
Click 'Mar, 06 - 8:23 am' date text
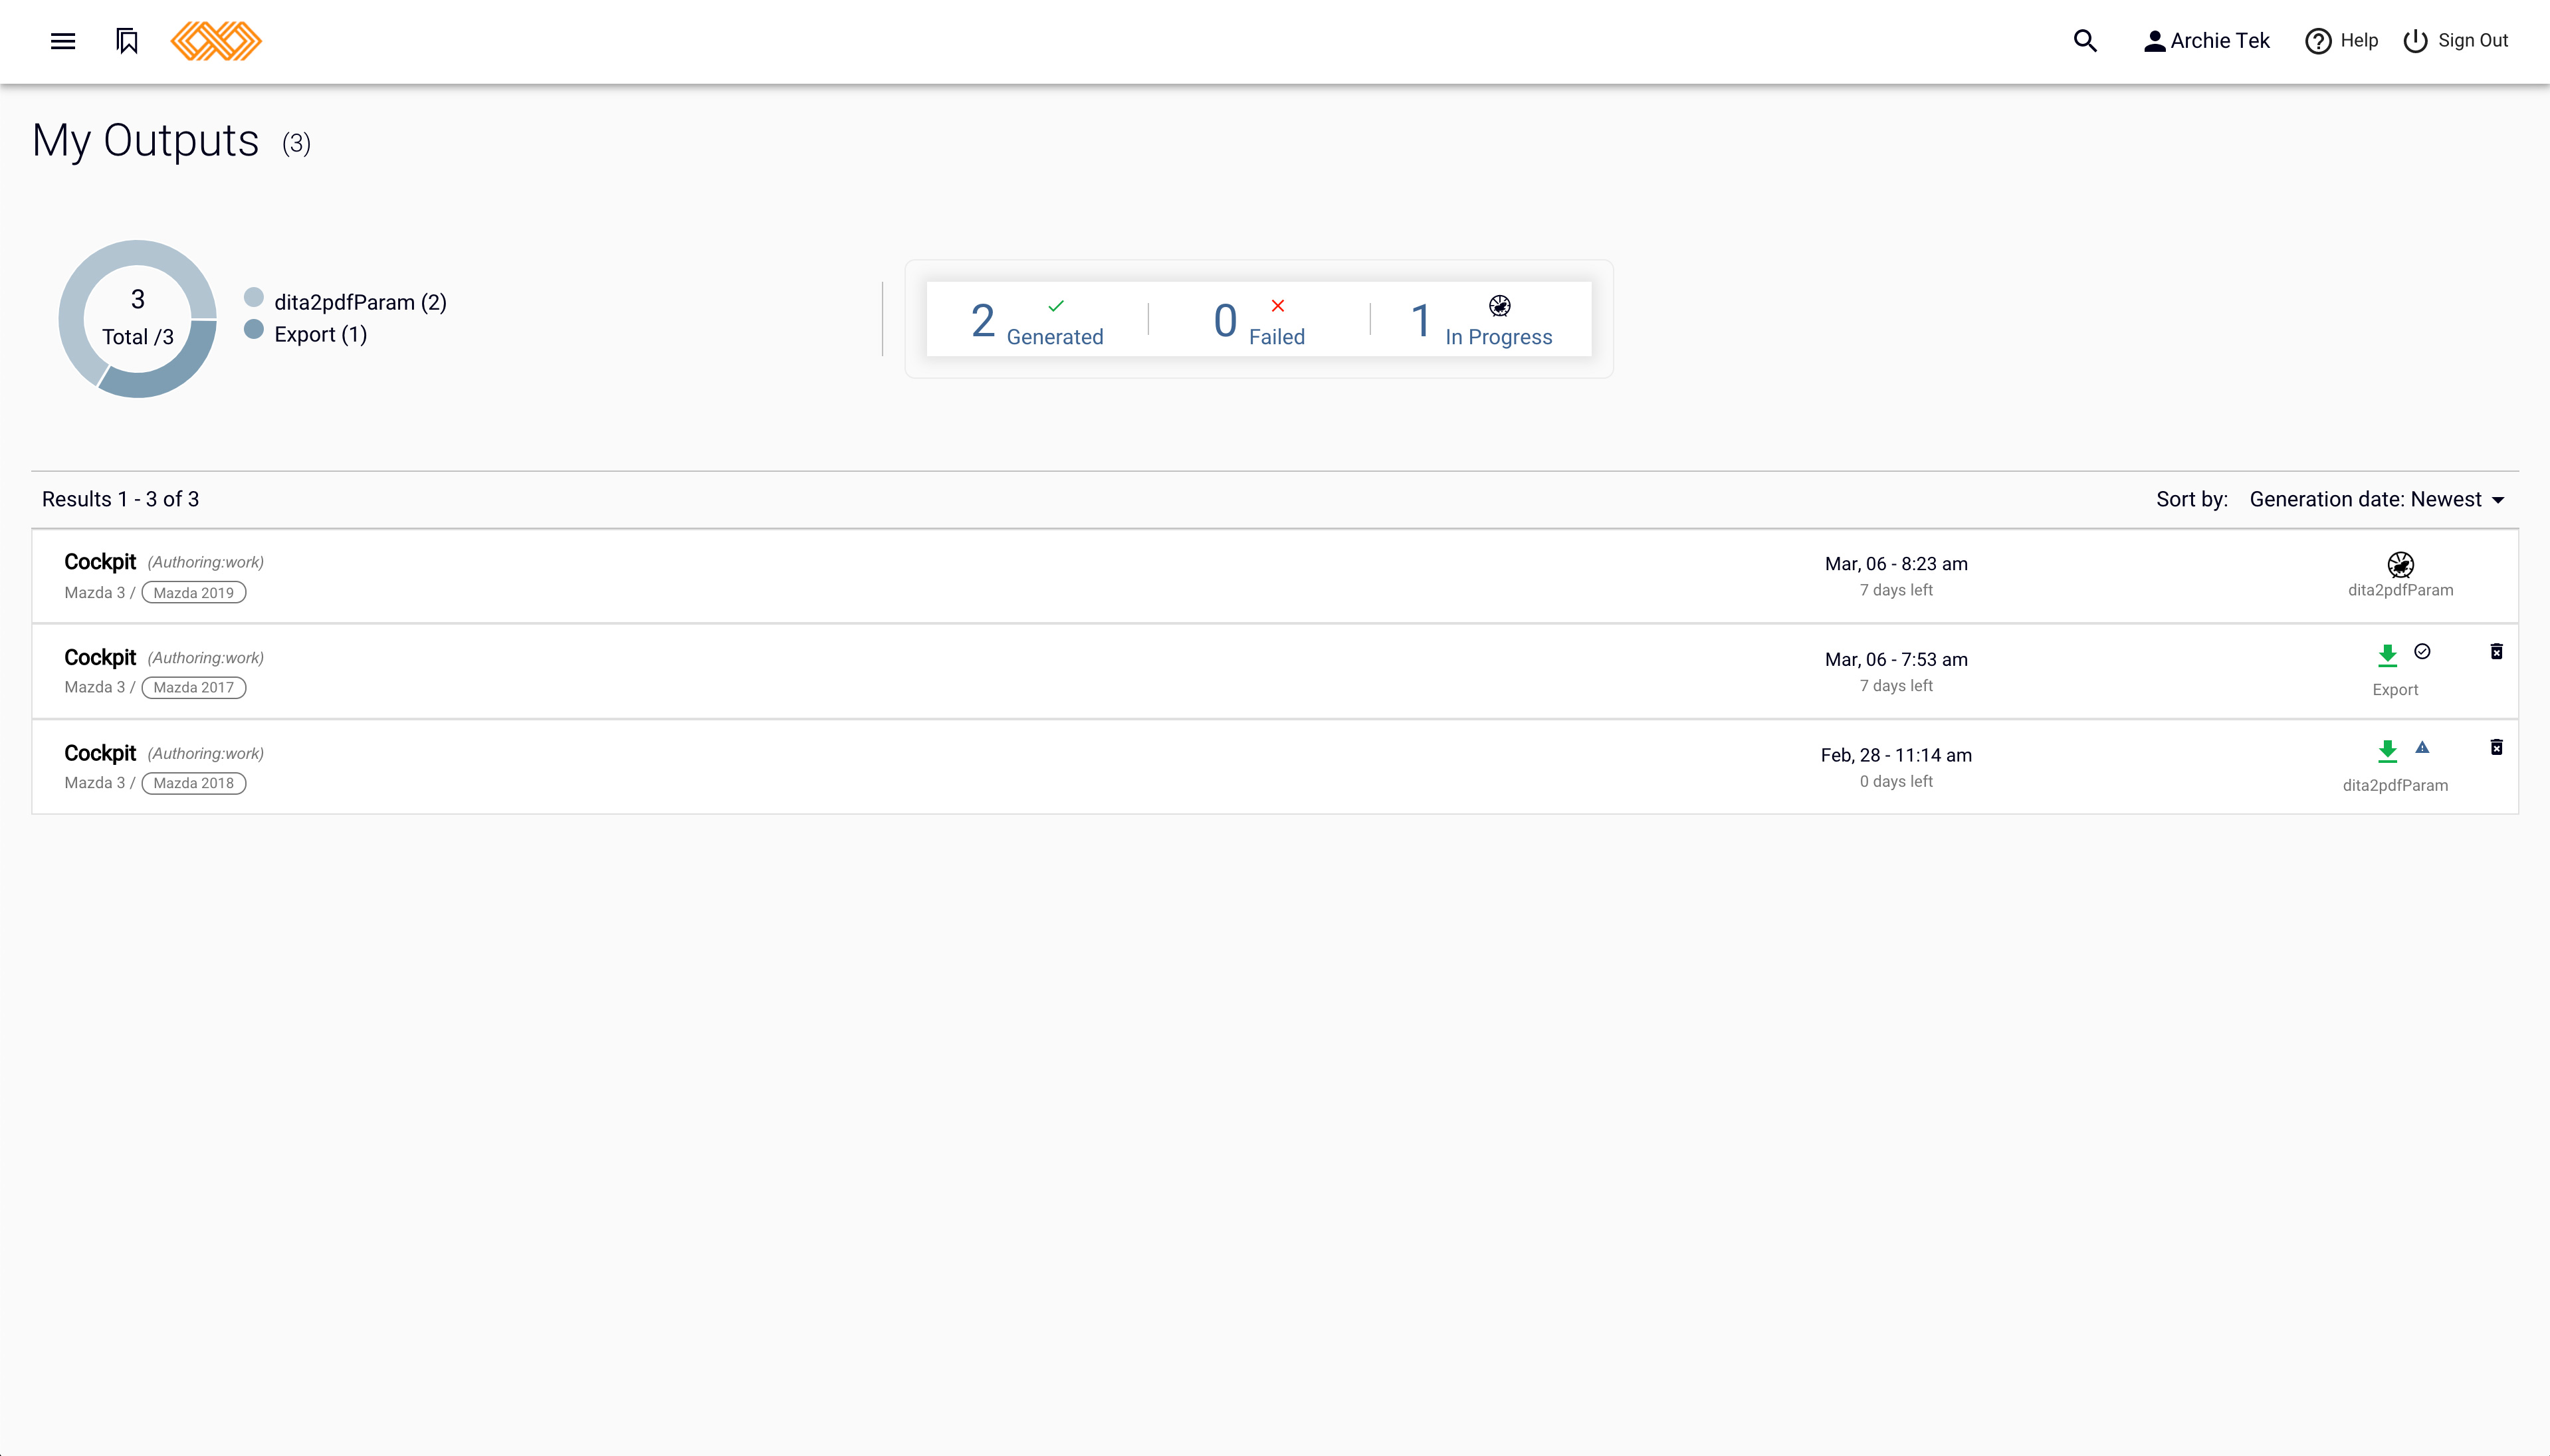[1896, 563]
